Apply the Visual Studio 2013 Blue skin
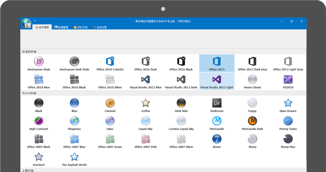 click(146, 81)
